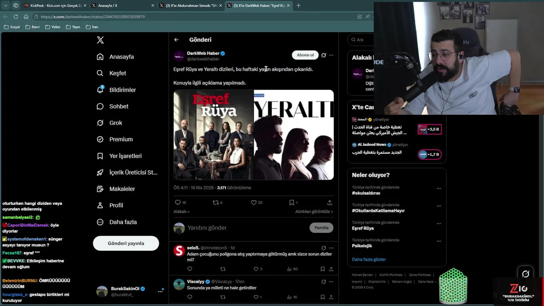This screenshot has width=544, height=306.
Task: Open Alıntıları görüntüle link
Action: (x=314, y=211)
